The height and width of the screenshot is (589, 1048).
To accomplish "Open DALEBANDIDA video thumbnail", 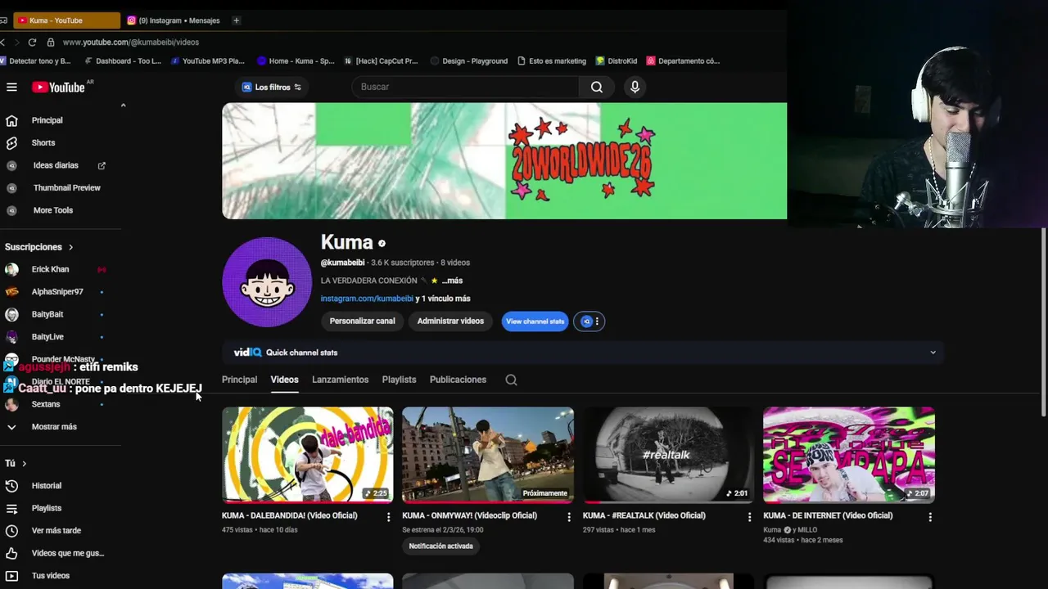I will tap(308, 455).
